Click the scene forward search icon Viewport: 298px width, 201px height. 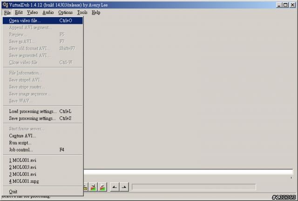[102, 187]
